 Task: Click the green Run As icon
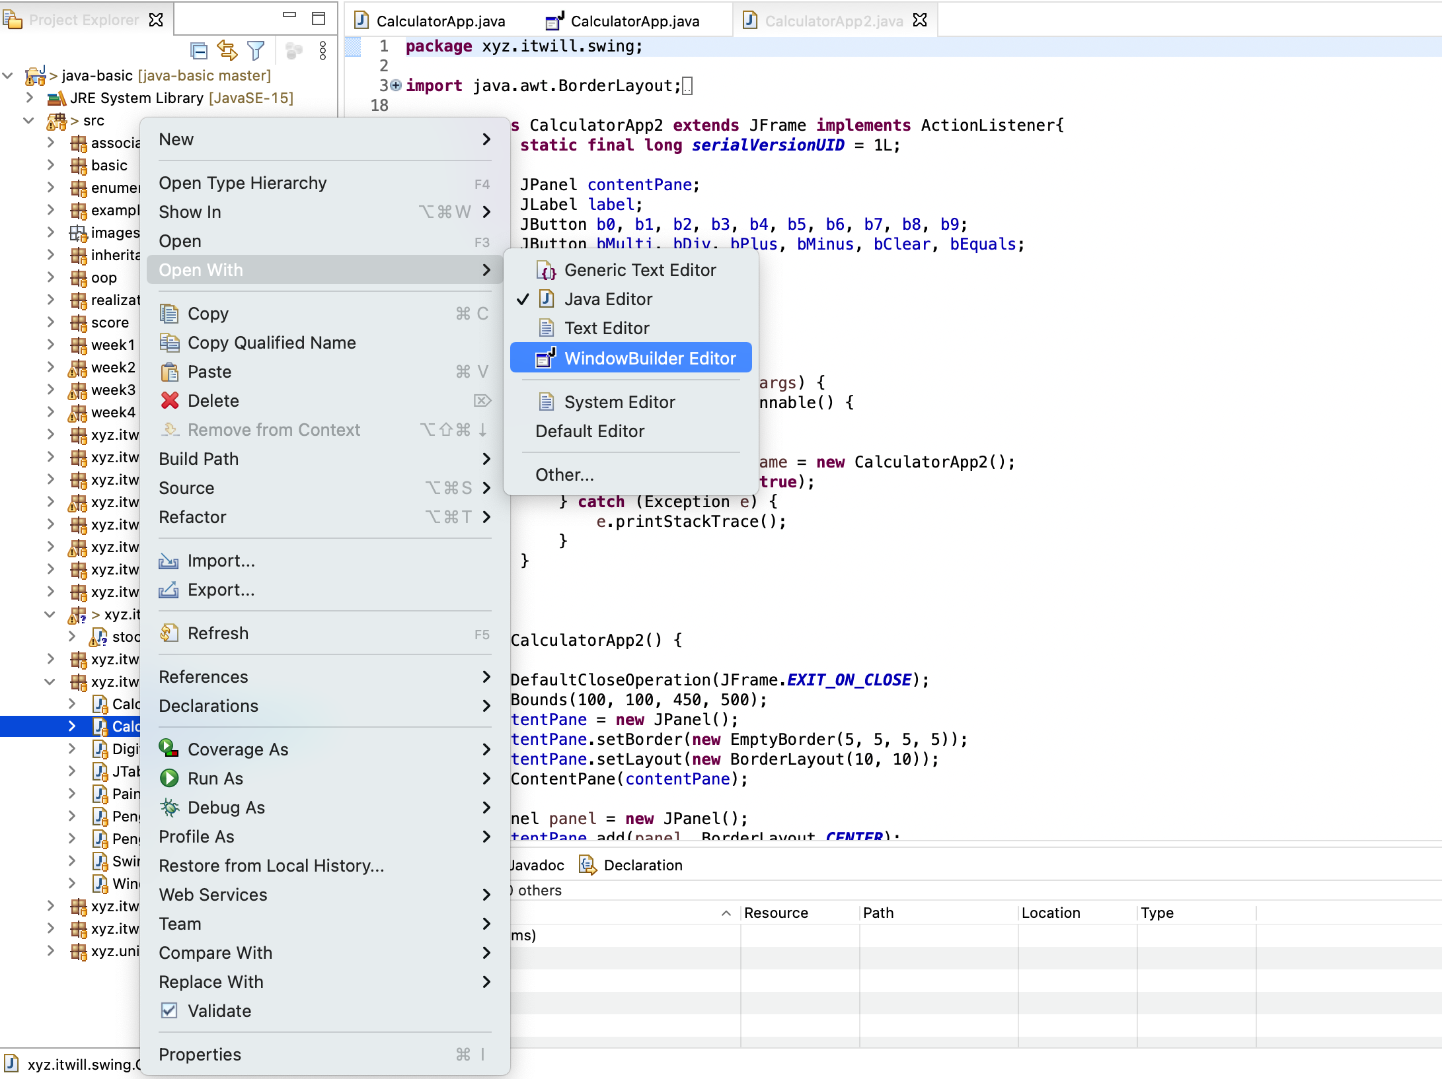(170, 779)
